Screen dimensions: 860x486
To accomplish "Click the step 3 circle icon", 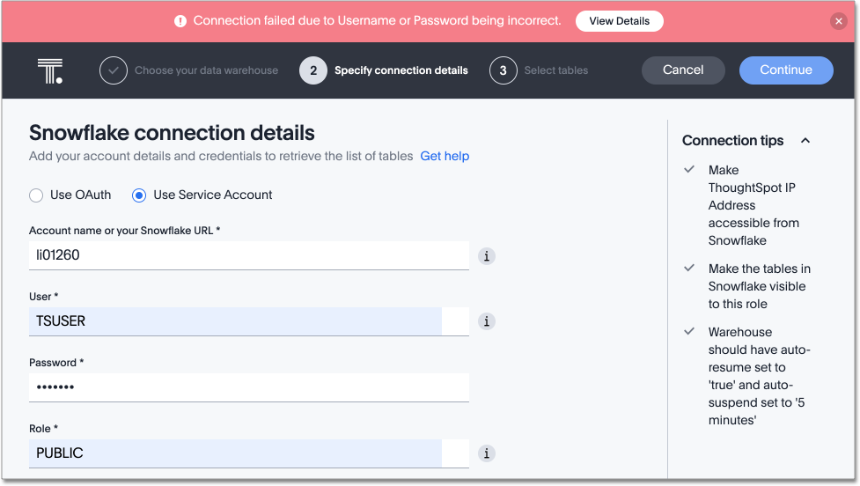I will [503, 70].
